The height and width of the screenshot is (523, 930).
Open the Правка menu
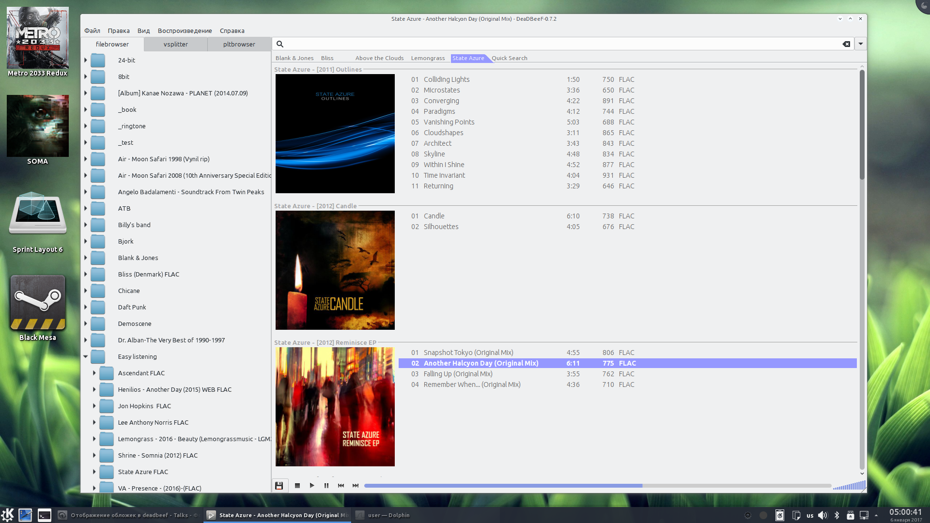pos(119,31)
